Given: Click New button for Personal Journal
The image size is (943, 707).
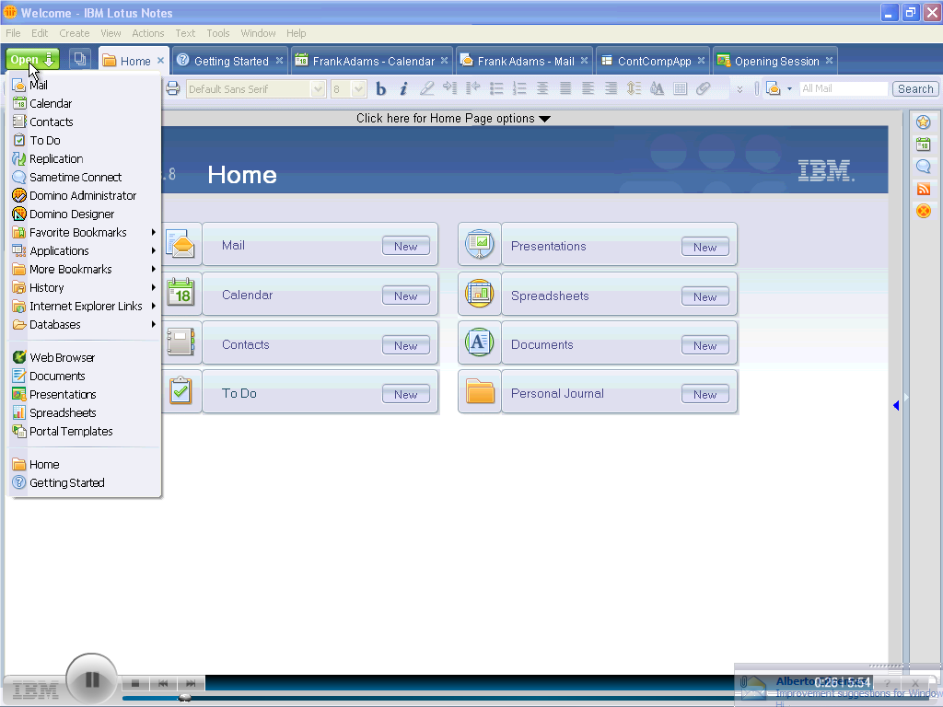Looking at the screenshot, I should tap(704, 394).
